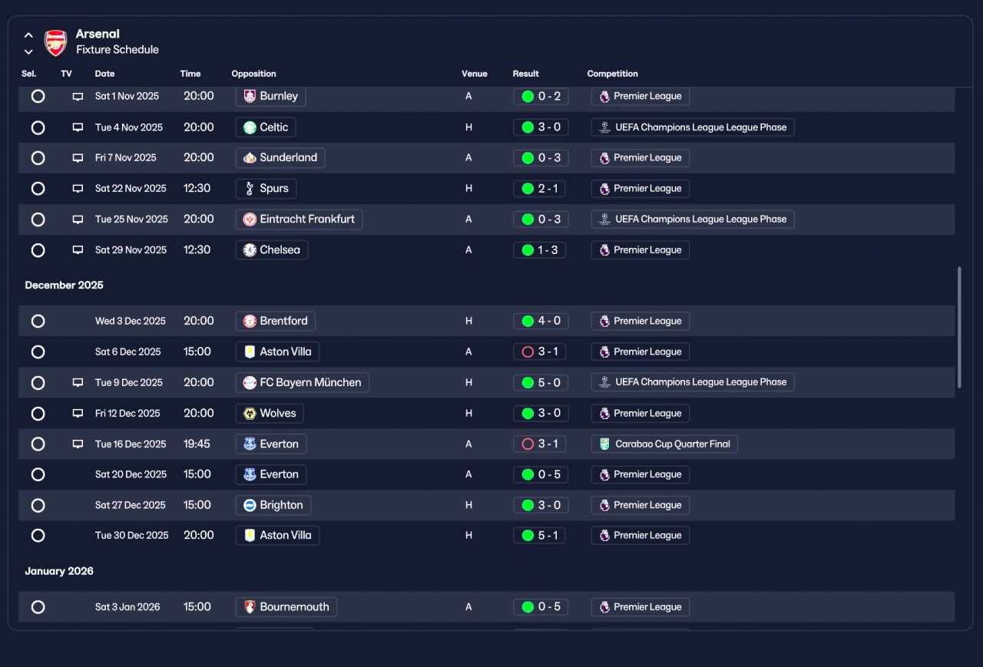Open the 2 - 1 result against Spurs
The image size is (983, 667).
(x=540, y=189)
